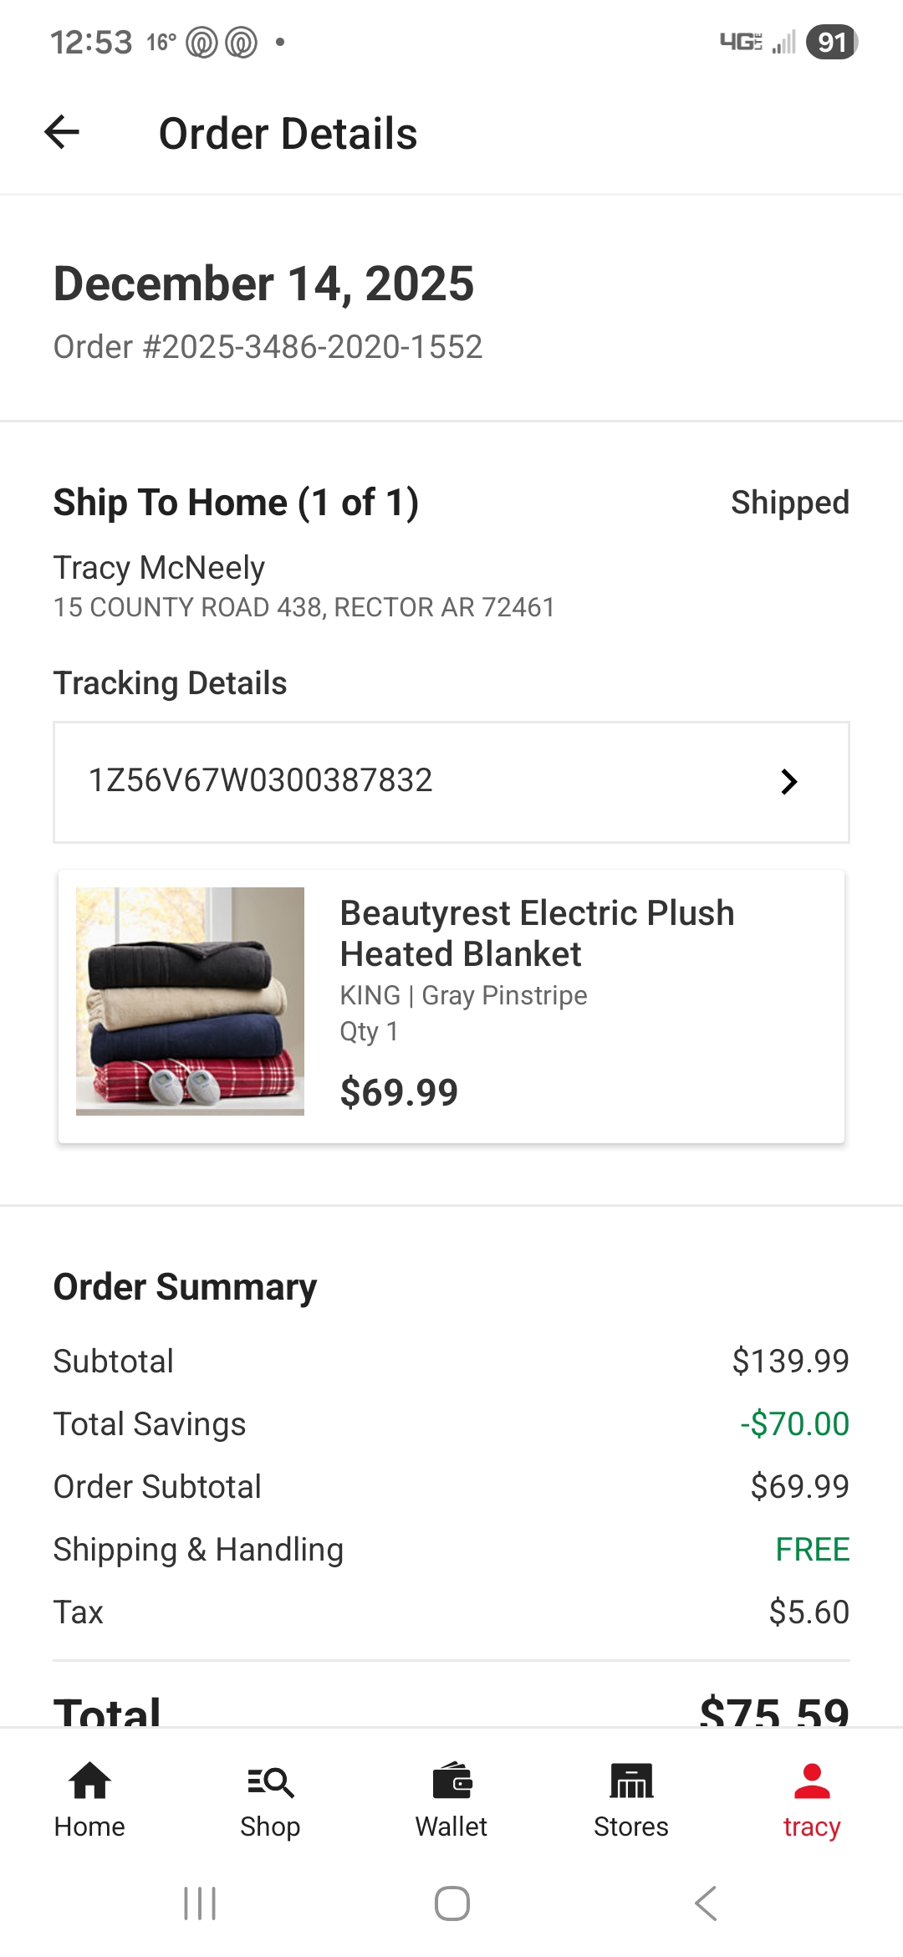903x1957 pixels.
Task: Open the Wallet icon
Action: coord(451,1780)
